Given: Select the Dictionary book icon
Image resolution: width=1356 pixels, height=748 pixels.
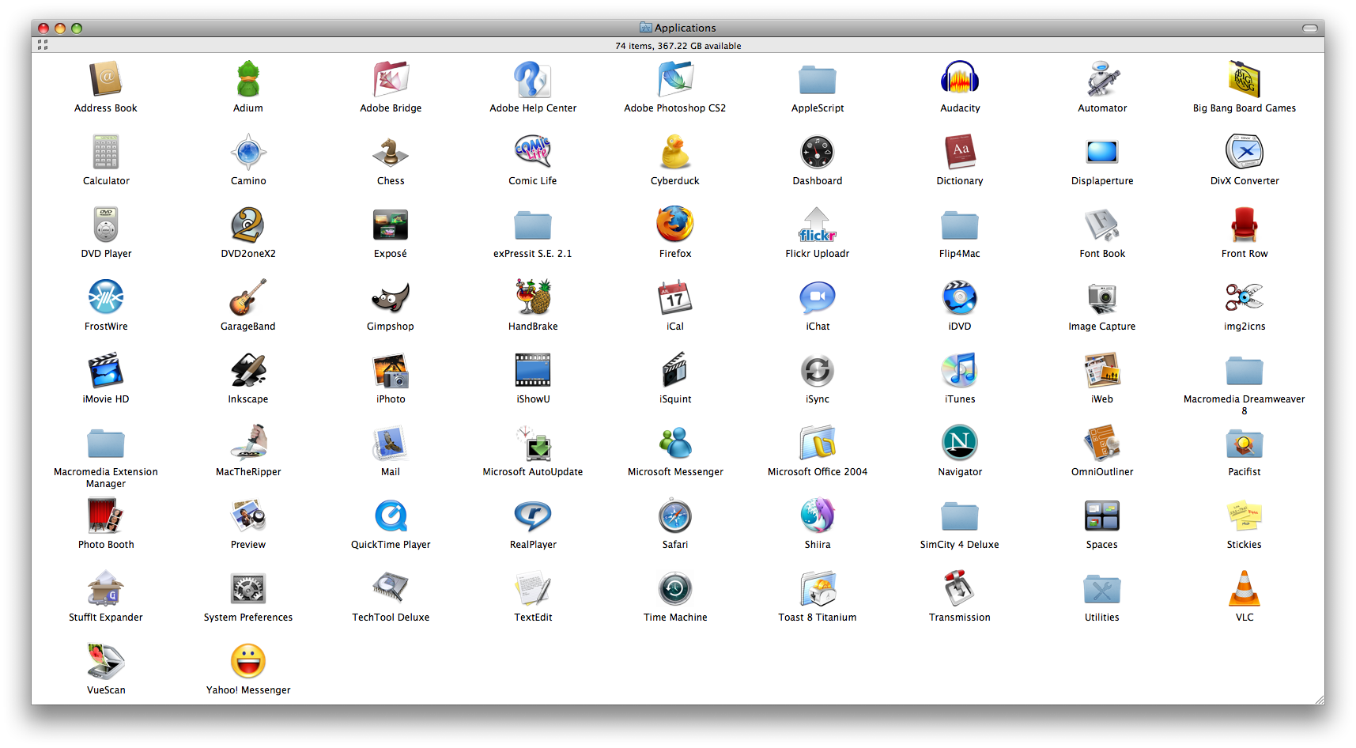Looking at the screenshot, I should click(960, 152).
